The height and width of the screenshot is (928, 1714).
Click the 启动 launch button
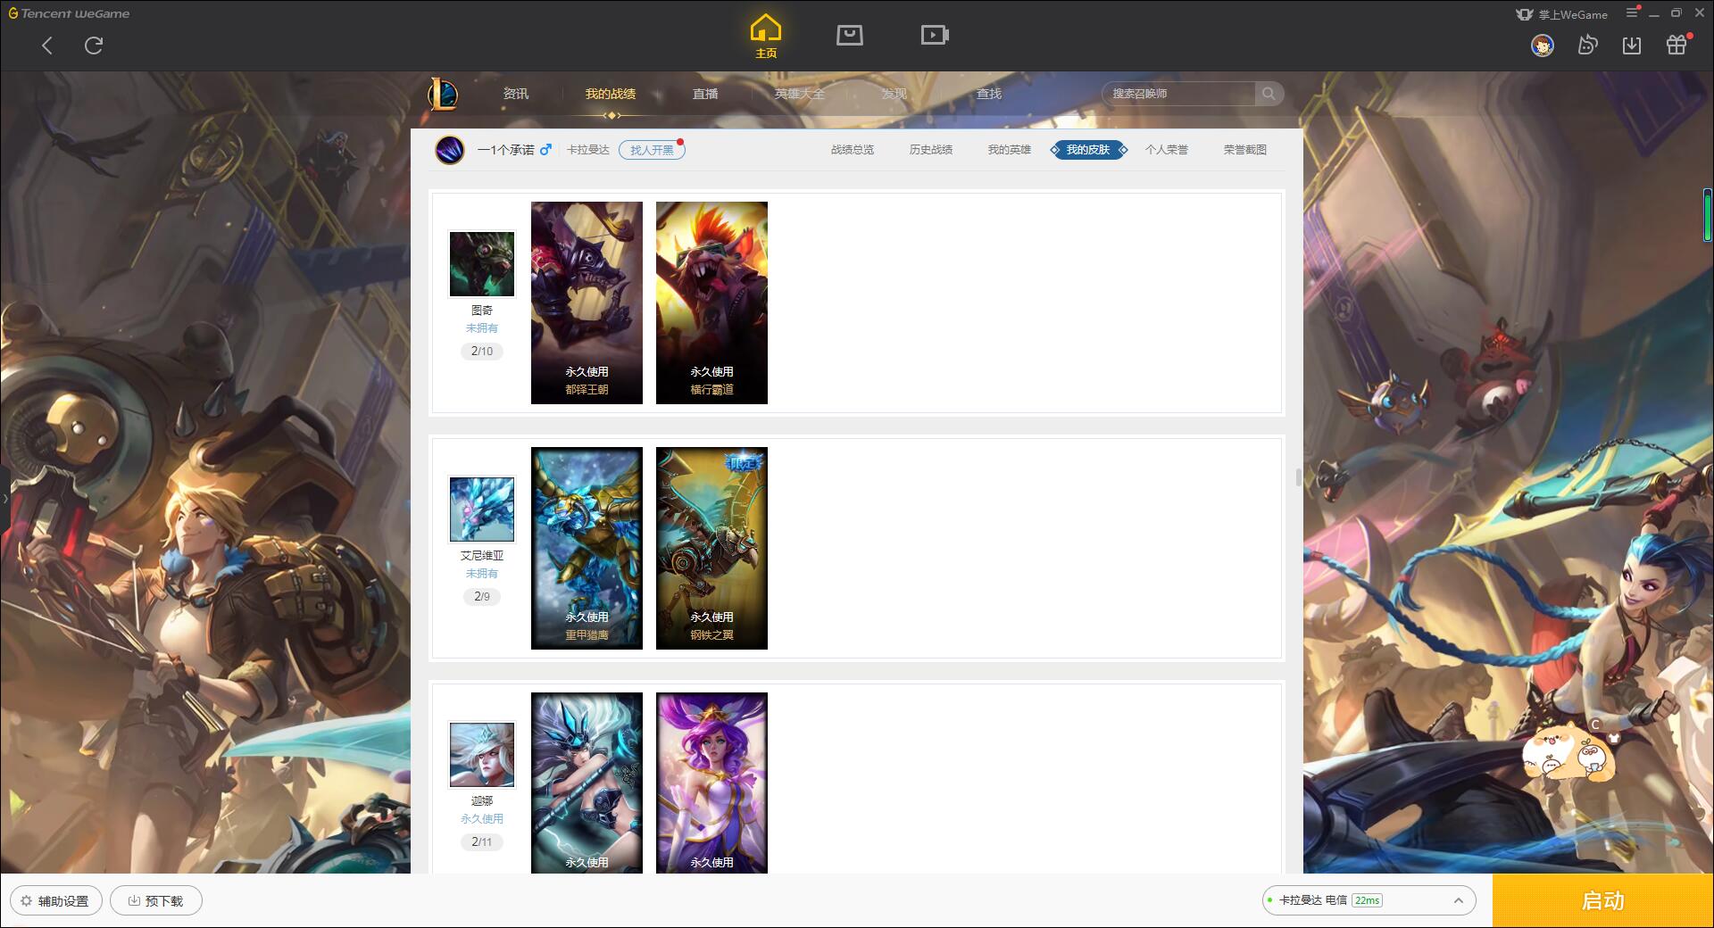click(1603, 901)
